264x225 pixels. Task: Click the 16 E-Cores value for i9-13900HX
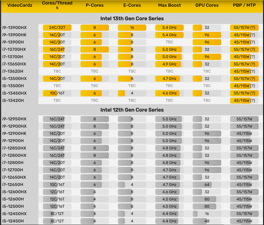pos(132,28)
